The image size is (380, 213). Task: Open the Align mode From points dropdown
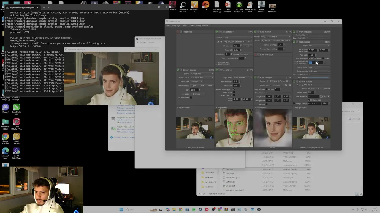[x=243, y=78]
